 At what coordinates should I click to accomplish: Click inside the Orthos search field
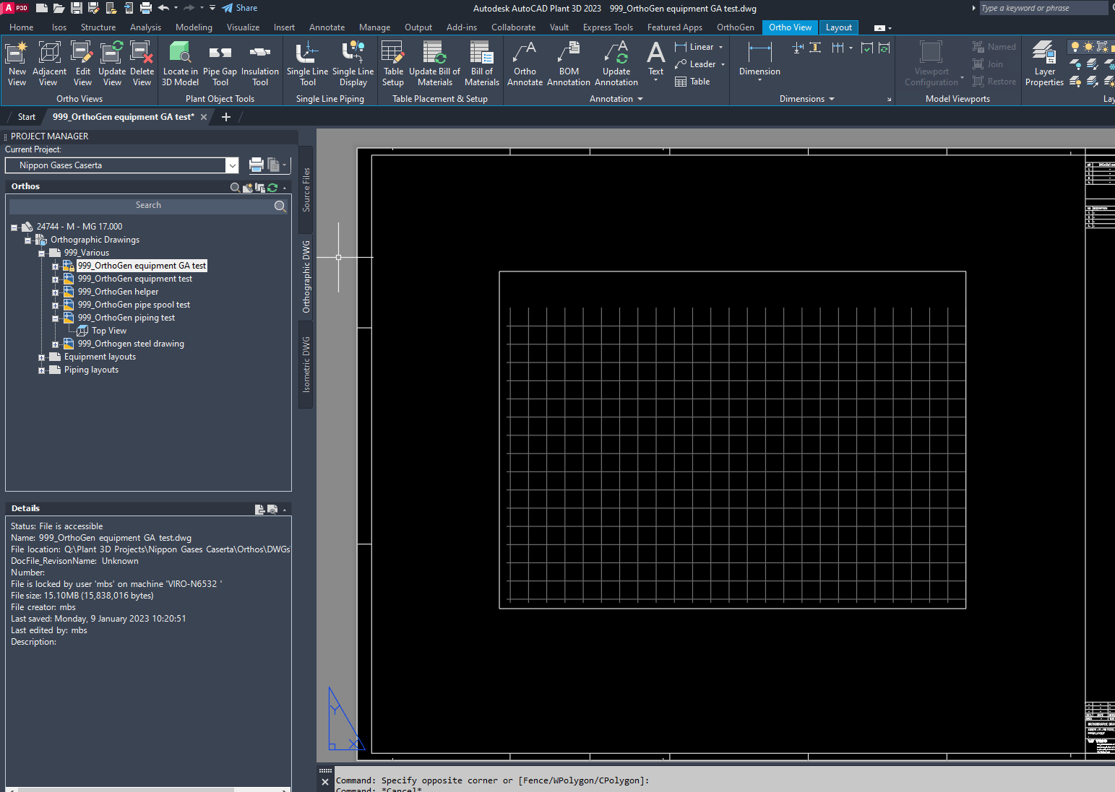148,205
